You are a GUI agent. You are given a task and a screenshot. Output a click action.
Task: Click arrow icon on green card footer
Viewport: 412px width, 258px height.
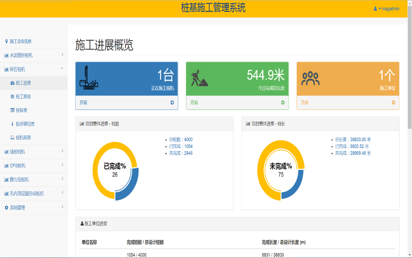[x=283, y=102]
